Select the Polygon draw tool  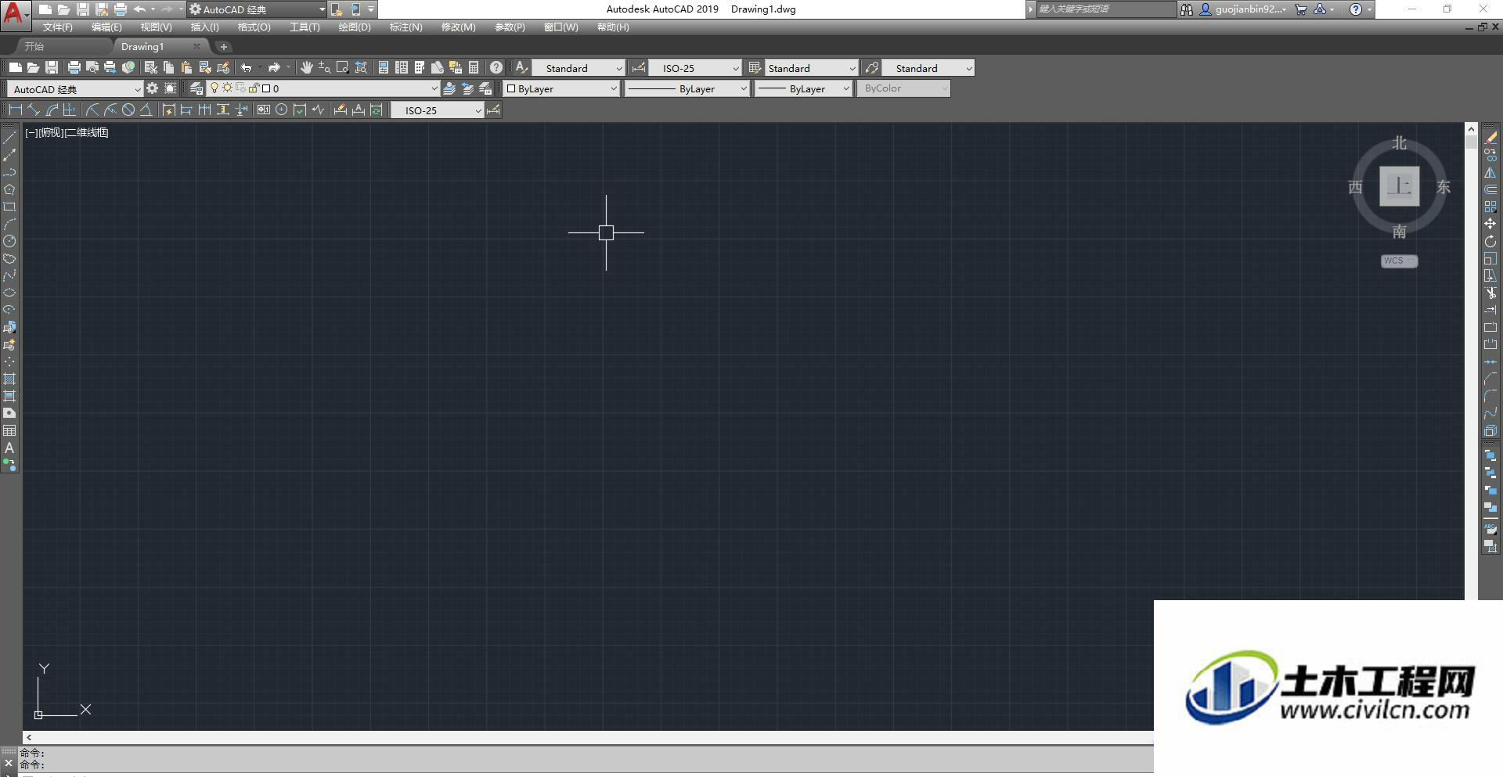(x=9, y=189)
